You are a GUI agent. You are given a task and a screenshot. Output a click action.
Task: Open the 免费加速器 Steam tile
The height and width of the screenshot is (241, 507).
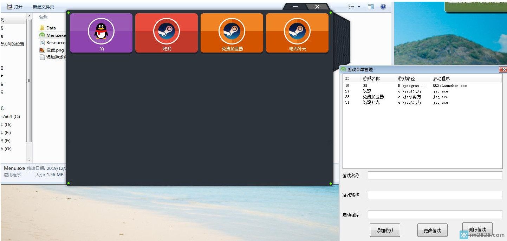coord(232,33)
